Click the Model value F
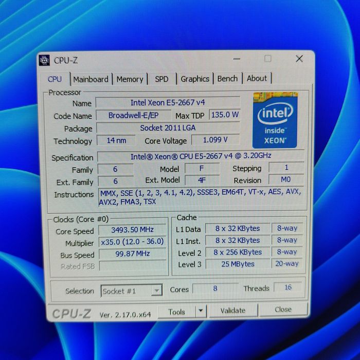360x360 pixels. point(202,169)
